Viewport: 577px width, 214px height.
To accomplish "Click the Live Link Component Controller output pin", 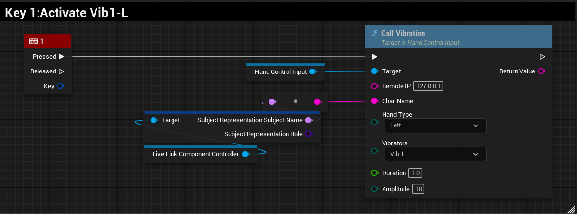I will 245,154.
